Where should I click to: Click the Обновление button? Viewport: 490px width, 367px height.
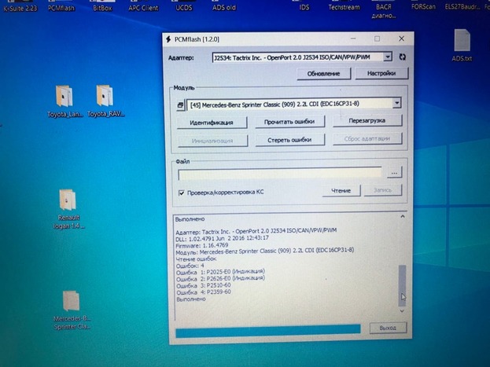323,73
